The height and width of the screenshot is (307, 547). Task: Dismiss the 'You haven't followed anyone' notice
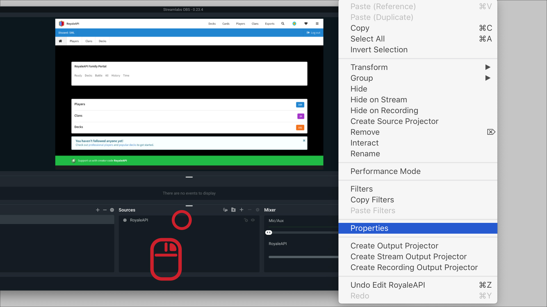(x=304, y=140)
